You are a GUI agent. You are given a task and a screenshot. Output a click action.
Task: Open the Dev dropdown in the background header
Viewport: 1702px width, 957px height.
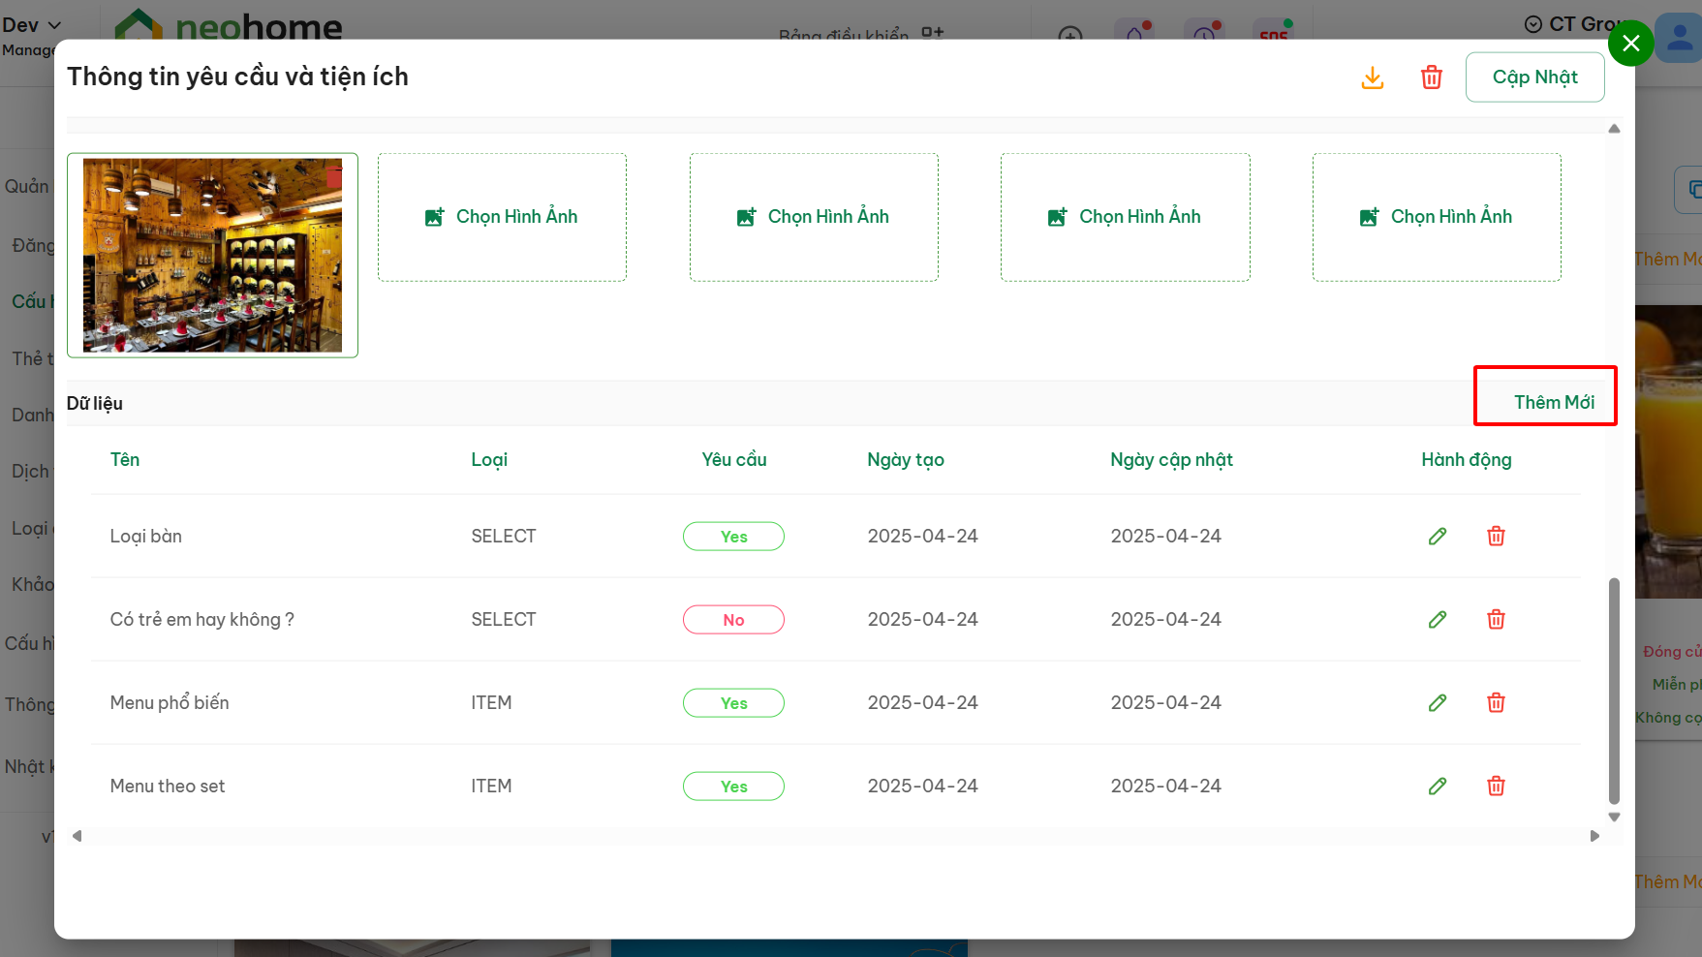pos(32,25)
